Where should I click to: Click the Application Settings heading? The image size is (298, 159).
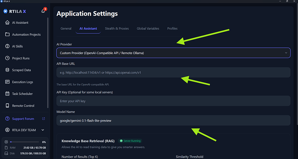[87, 14]
